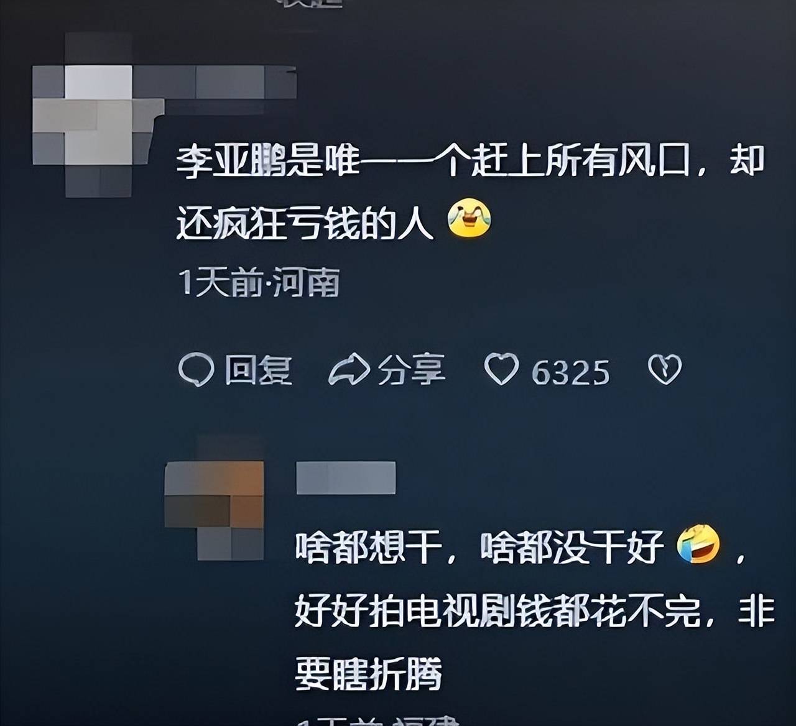Open the second commenter's blurred username
Screen dimensions: 796x726
(346, 477)
